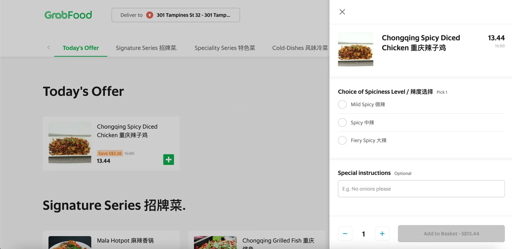The height and width of the screenshot is (249, 512).
Task: Click the red location pin icon
Action: 150,15
